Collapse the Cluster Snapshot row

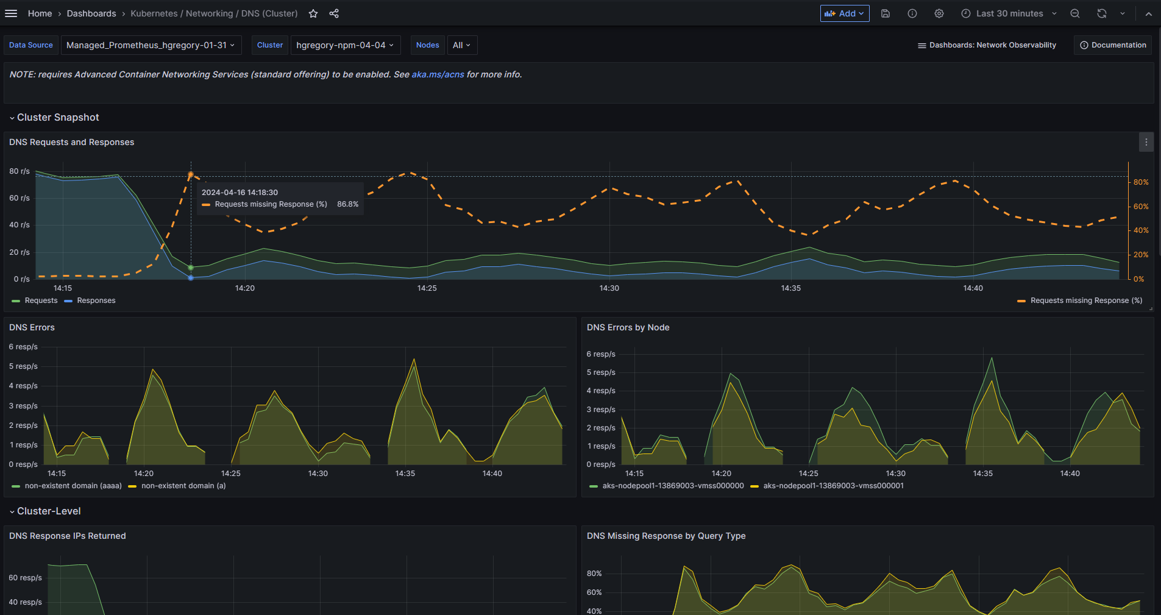pos(57,118)
